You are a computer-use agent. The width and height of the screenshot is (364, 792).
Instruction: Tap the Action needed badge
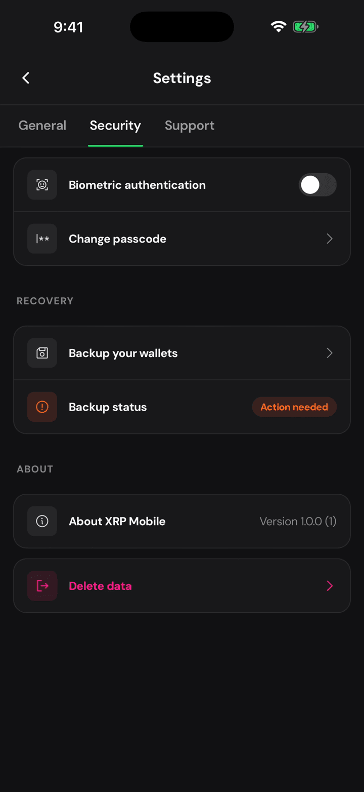click(x=294, y=407)
